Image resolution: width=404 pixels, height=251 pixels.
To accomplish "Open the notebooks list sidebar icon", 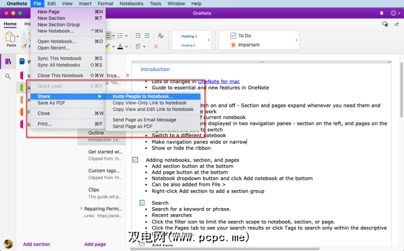I will click(x=8, y=62).
